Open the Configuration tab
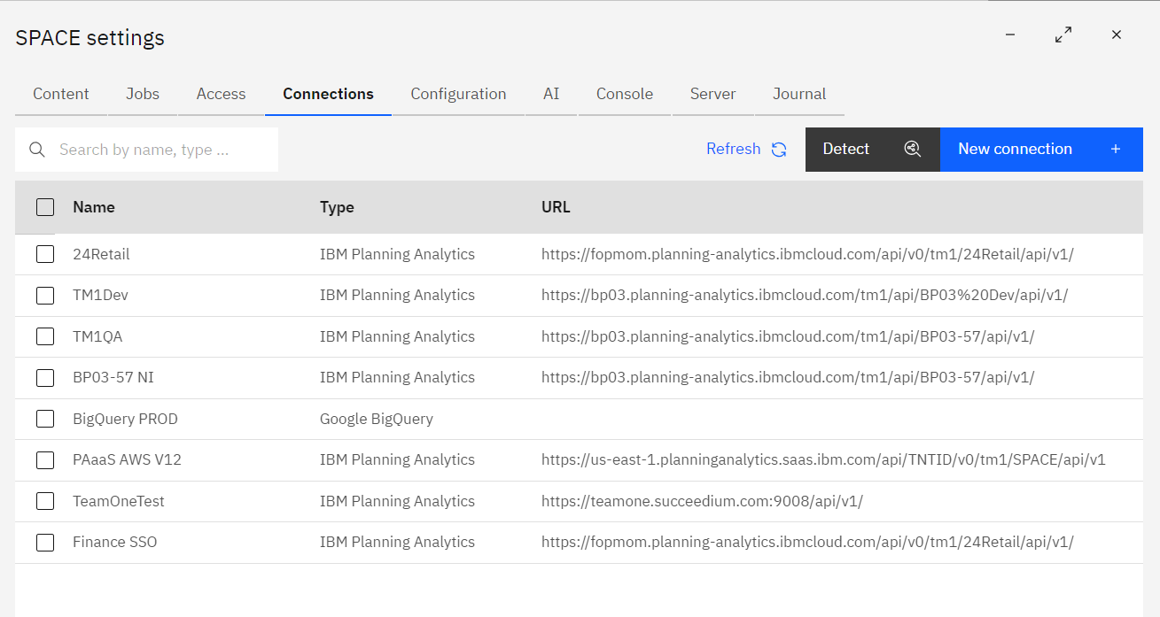Image resolution: width=1160 pixels, height=617 pixels. coord(458,94)
